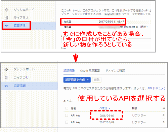Select ライブラリ in the upper sidebar
The image size is (168, 132).
click(21, 18)
